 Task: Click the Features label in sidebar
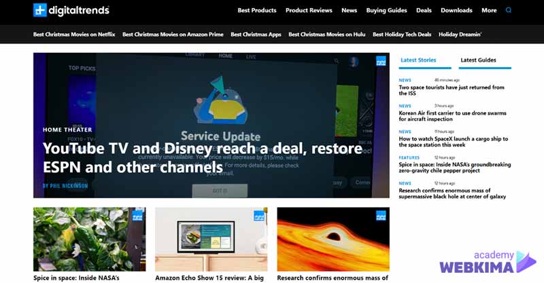coord(409,157)
